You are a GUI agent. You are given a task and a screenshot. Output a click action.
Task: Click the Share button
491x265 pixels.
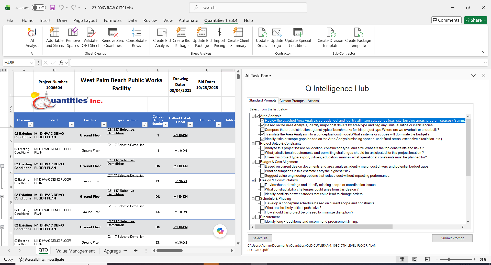click(476, 20)
